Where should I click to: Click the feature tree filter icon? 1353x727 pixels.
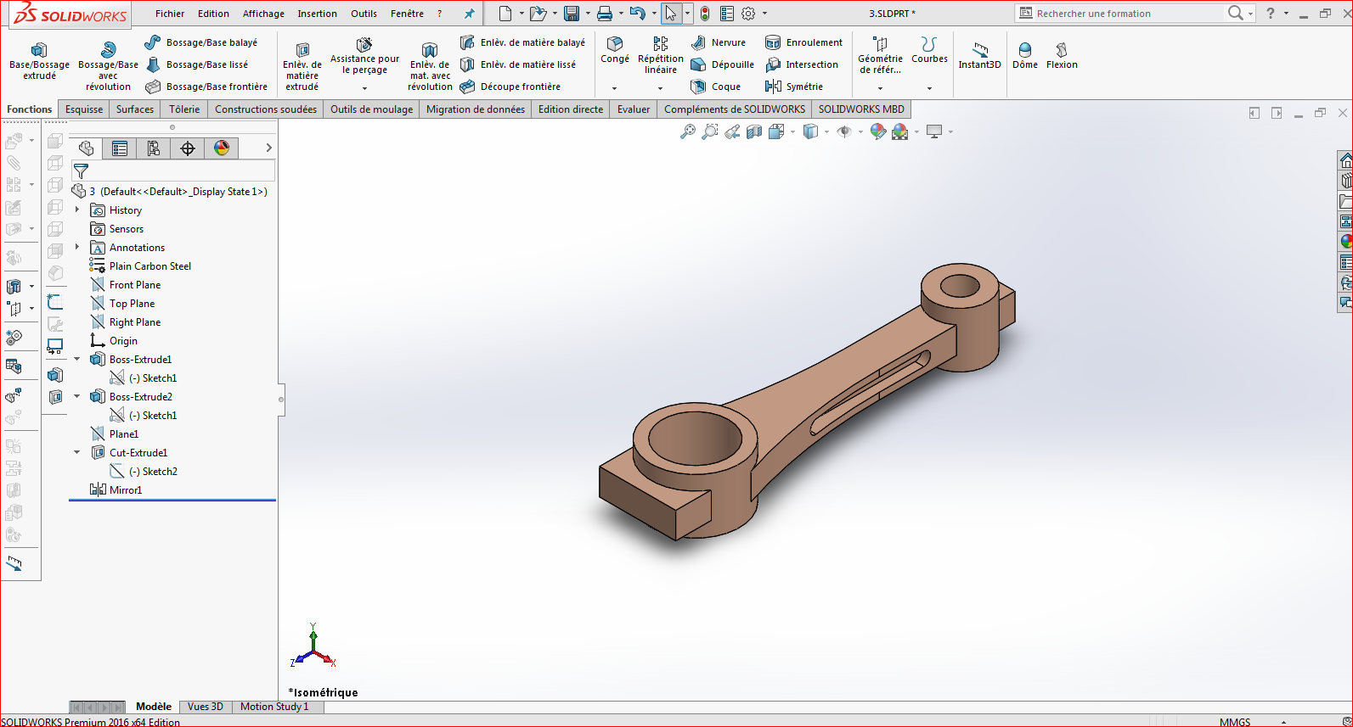pos(81,171)
